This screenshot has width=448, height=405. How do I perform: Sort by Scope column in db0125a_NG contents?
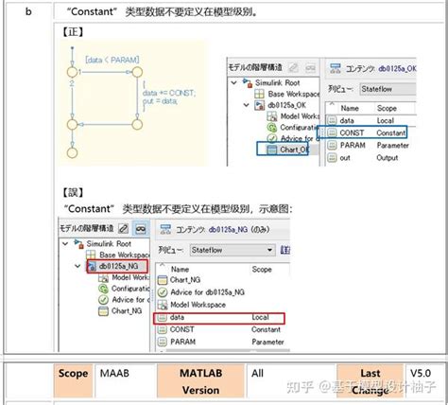(x=262, y=270)
